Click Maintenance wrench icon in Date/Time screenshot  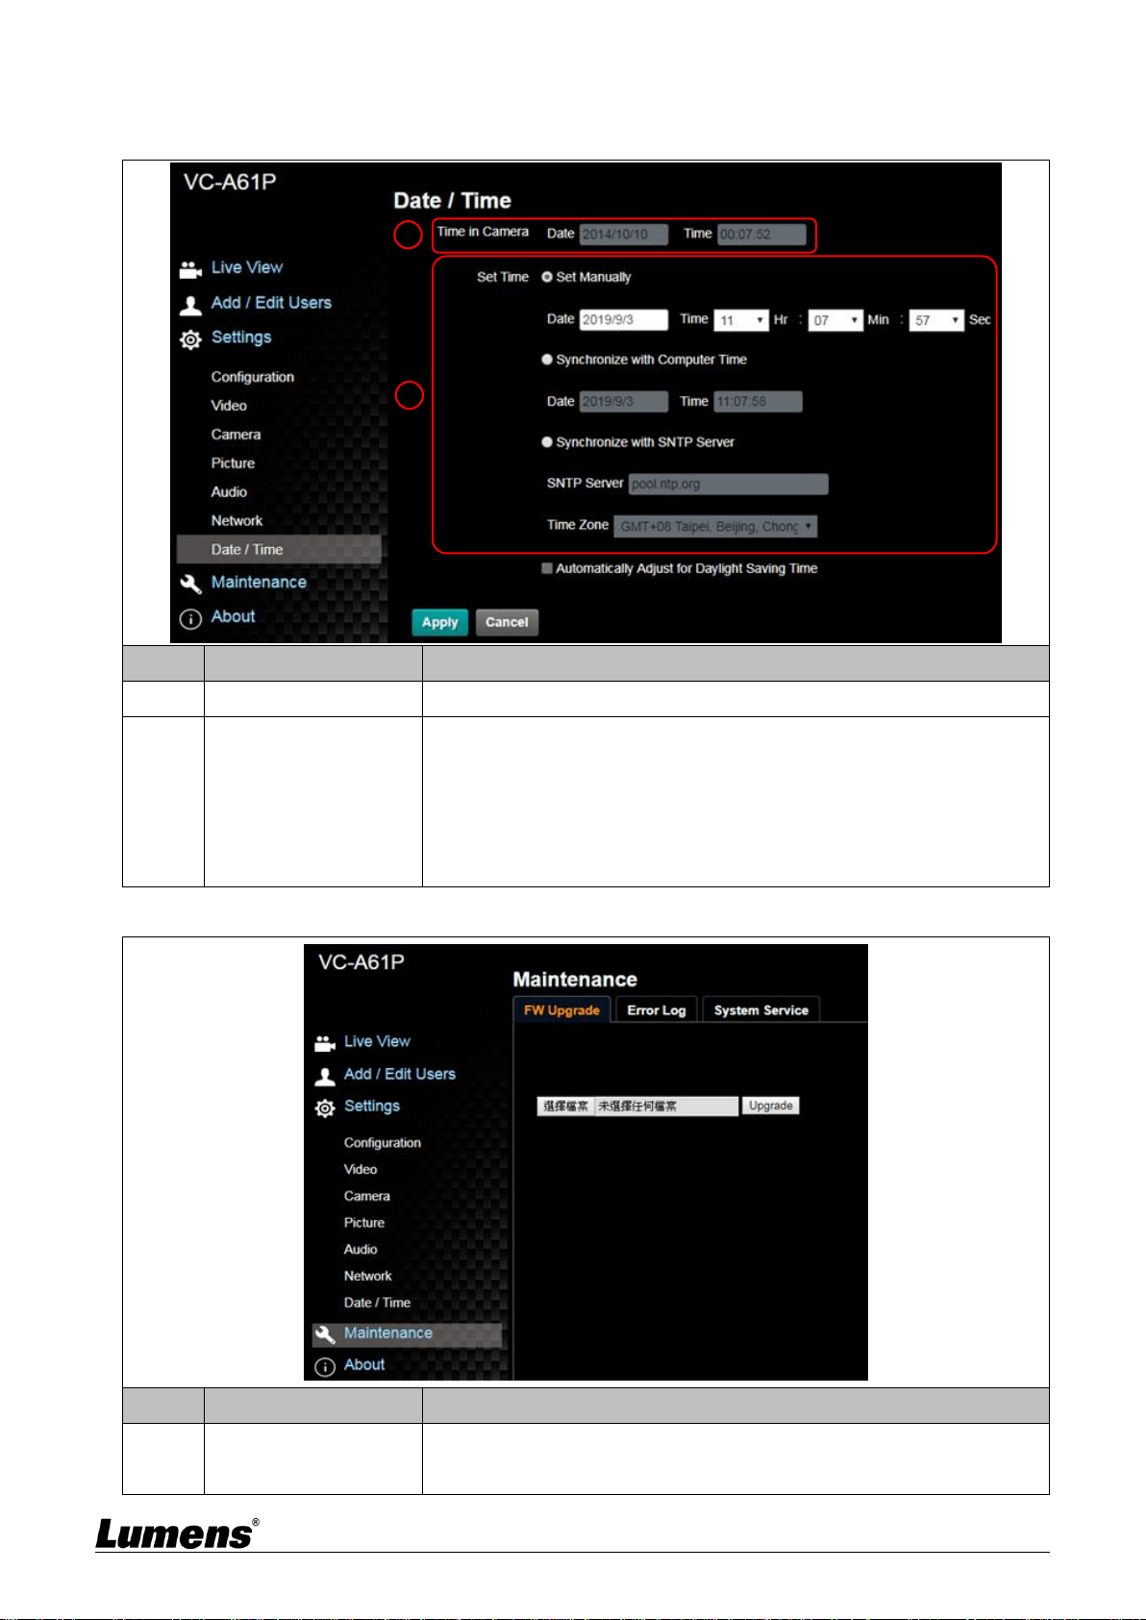click(190, 584)
